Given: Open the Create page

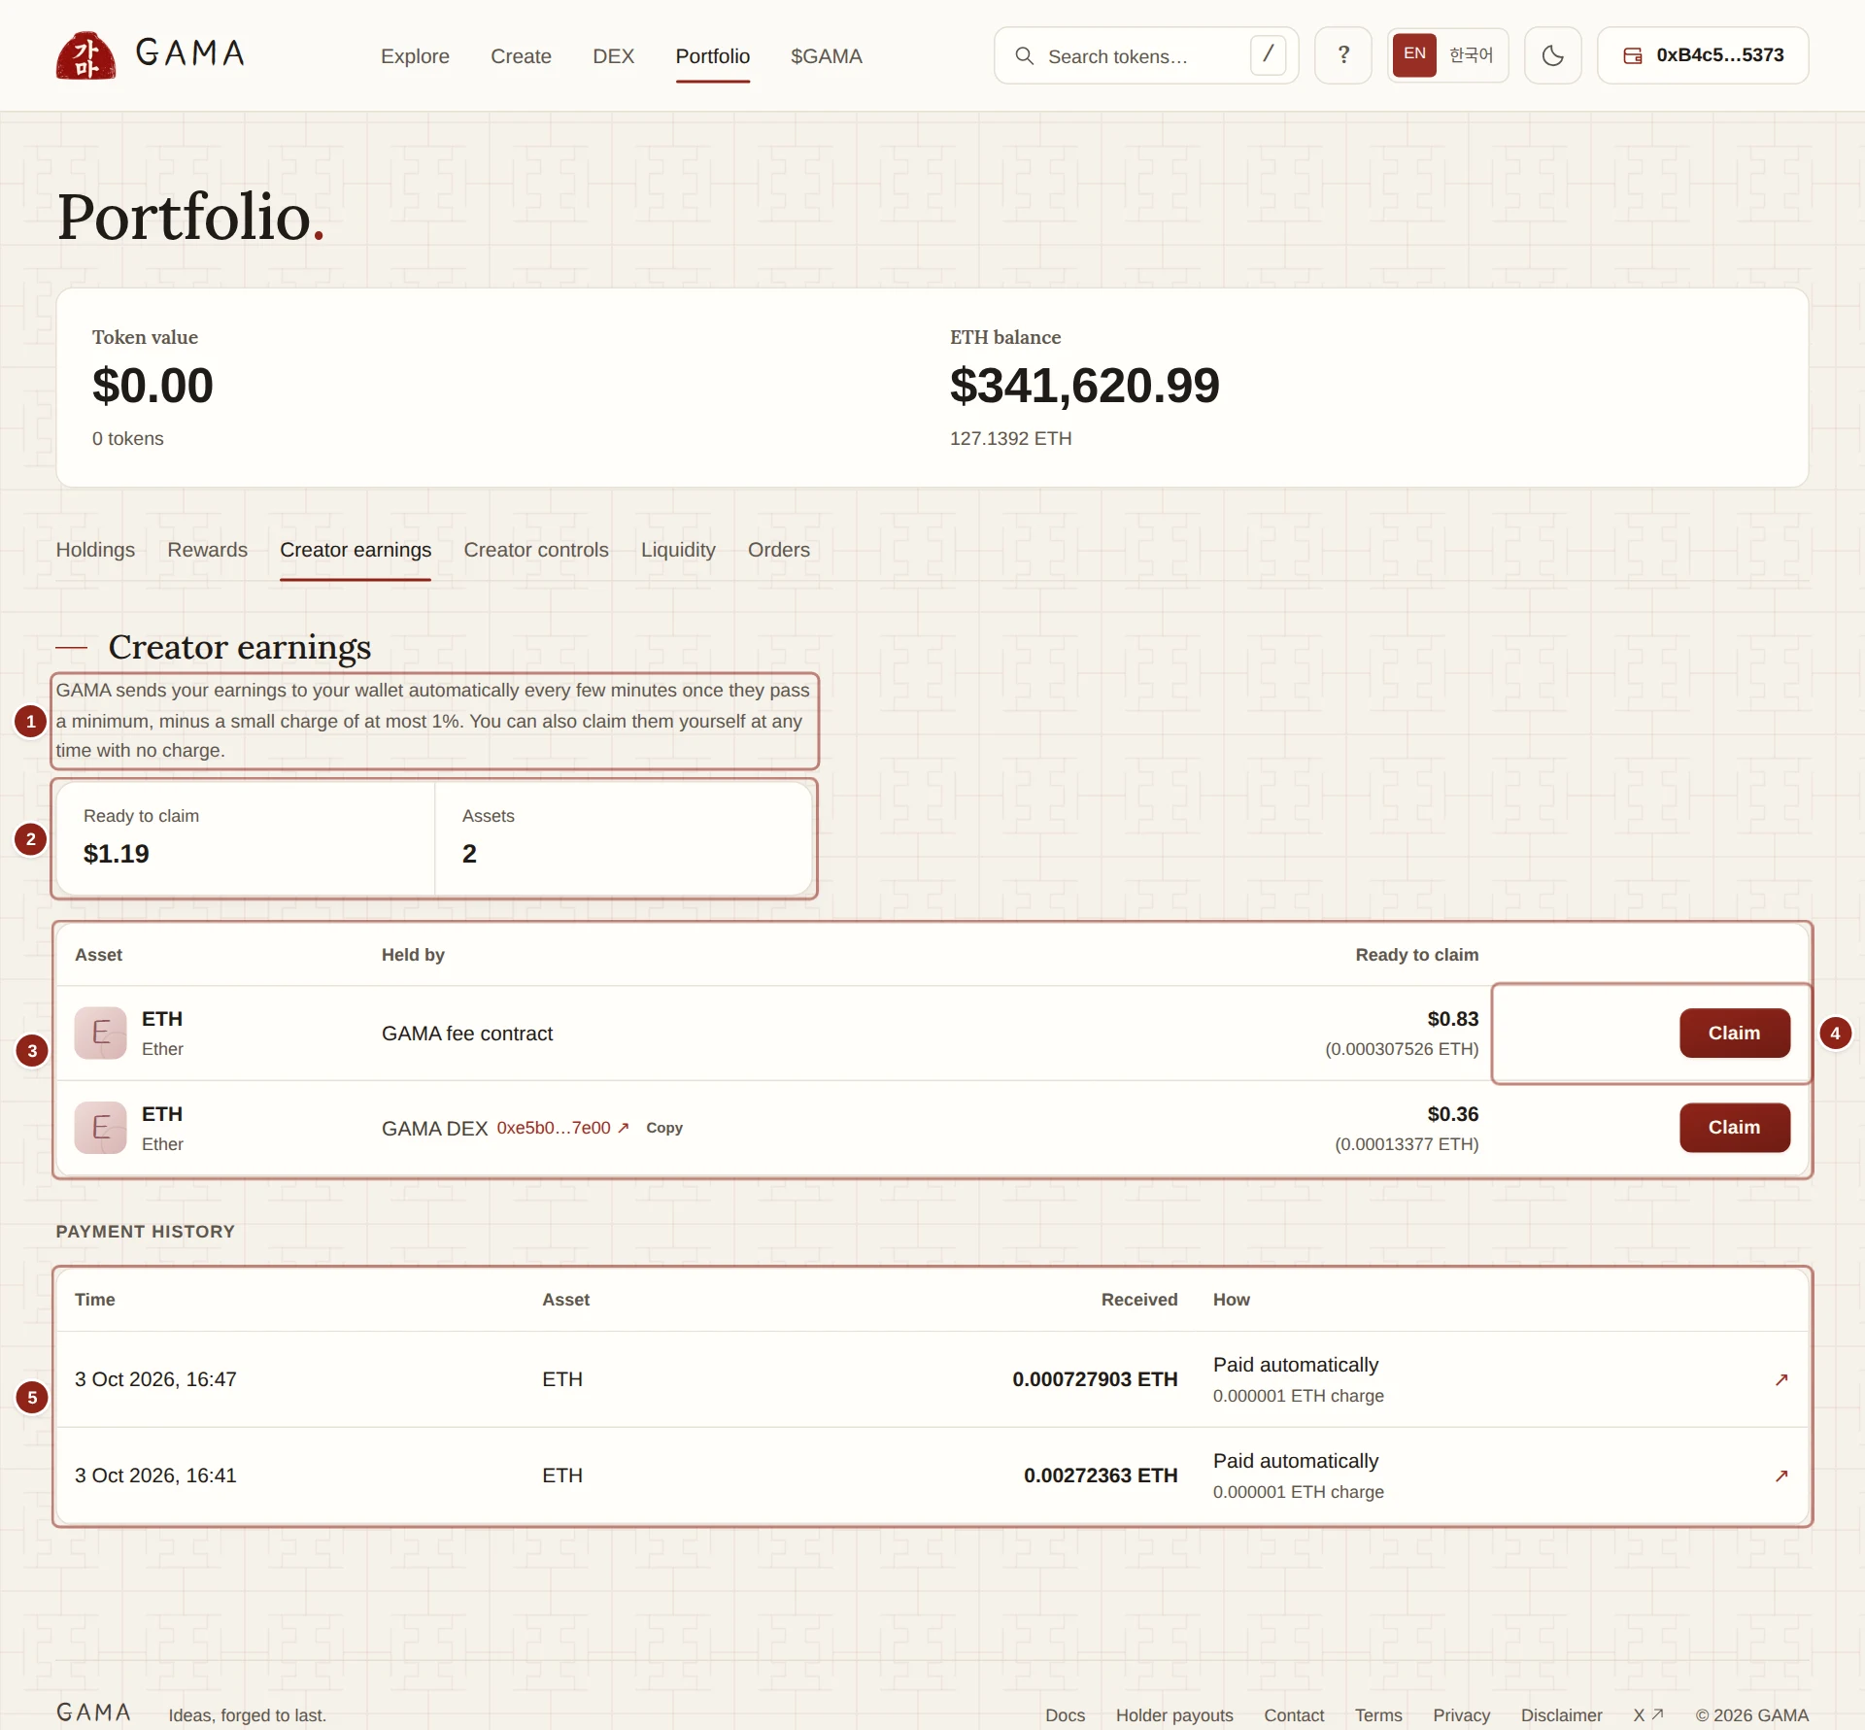Looking at the screenshot, I should (x=521, y=56).
